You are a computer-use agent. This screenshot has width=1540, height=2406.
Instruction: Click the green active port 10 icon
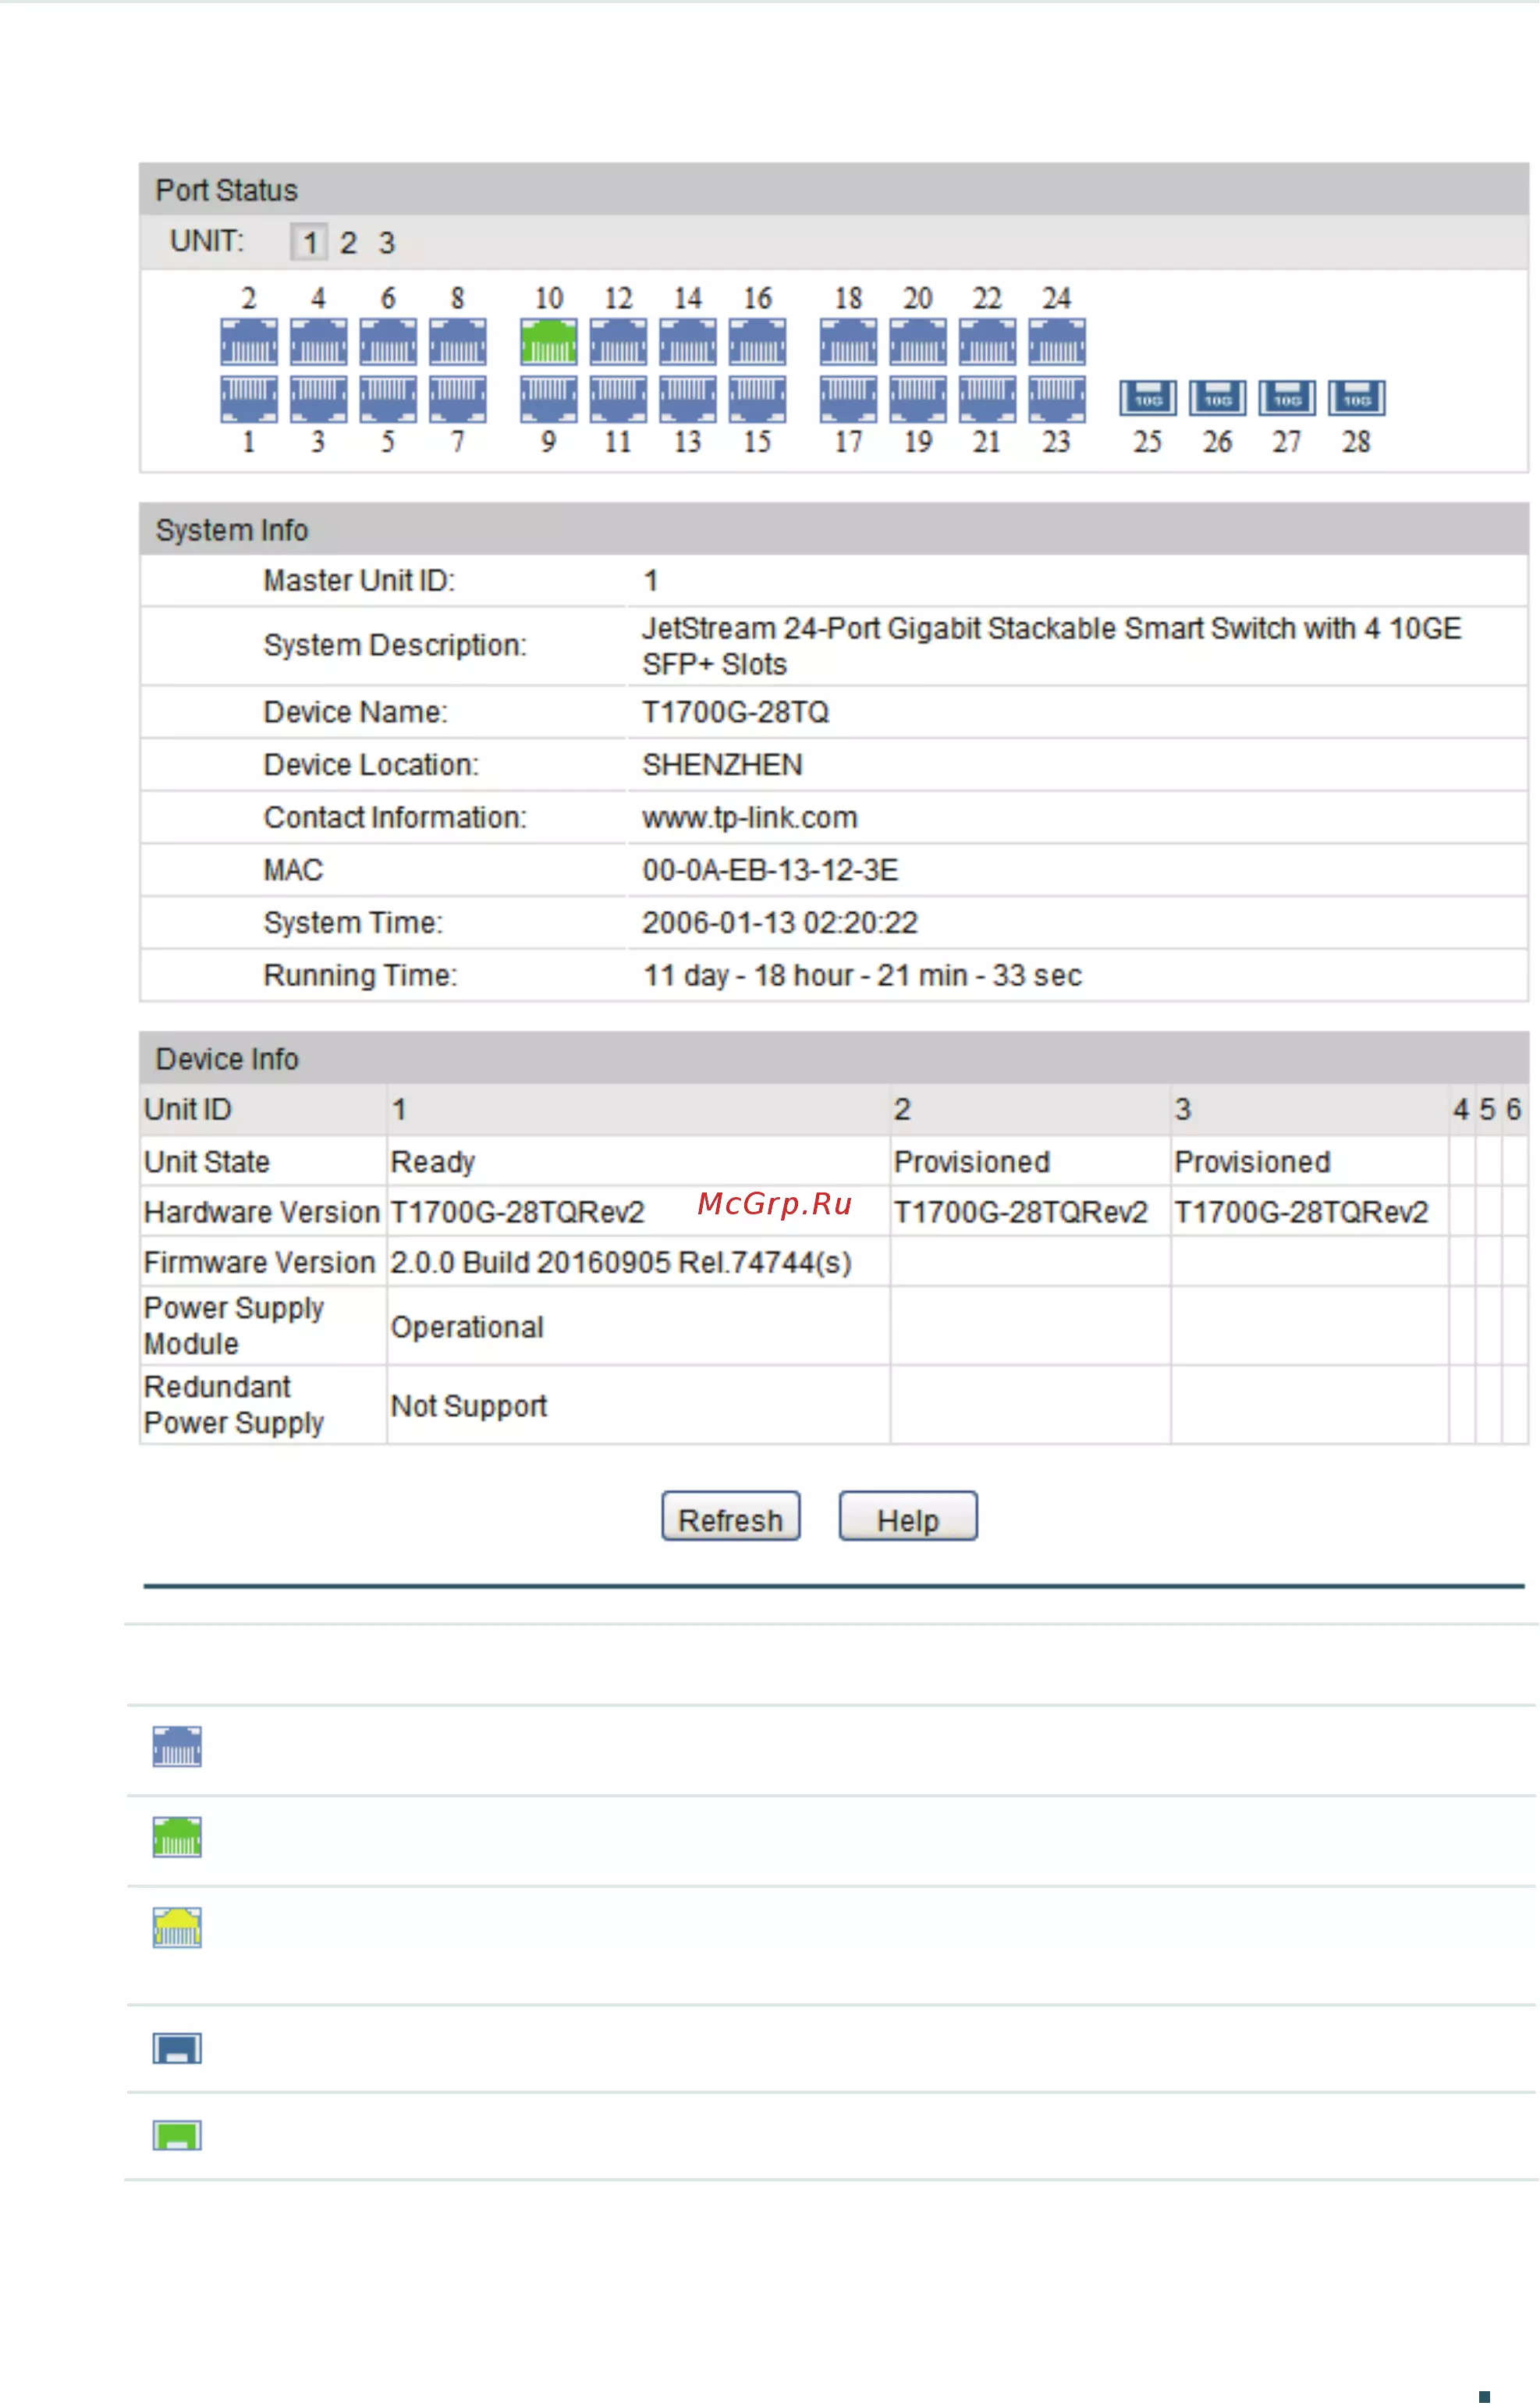tap(548, 341)
